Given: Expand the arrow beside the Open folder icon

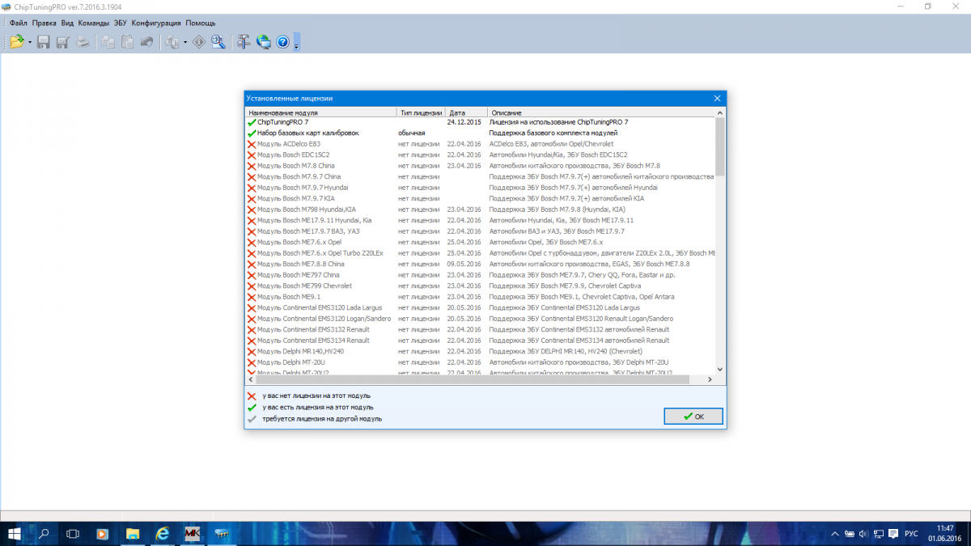Looking at the screenshot, I should 30,42.
